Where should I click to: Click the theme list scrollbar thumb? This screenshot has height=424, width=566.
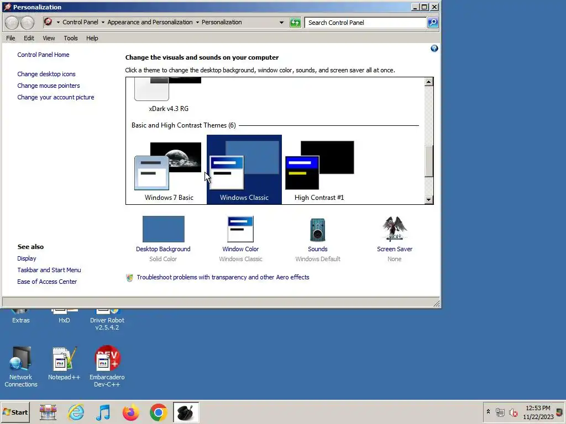click(x=428, y=161)
